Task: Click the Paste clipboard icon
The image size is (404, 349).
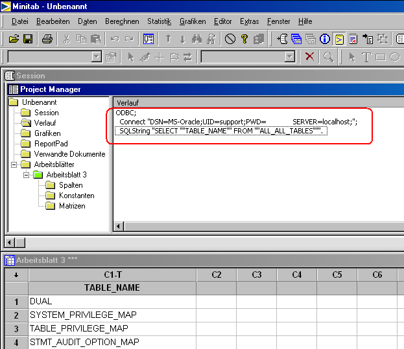Action: pos(95,39)
